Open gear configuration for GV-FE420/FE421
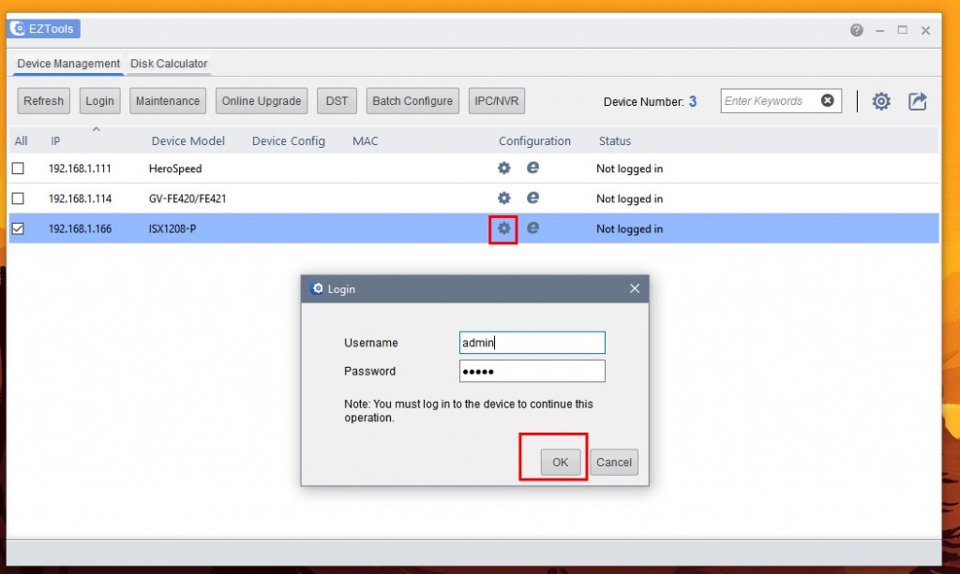The width and height of the screenshot is (960, 574). (x=503, y=199)
